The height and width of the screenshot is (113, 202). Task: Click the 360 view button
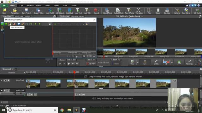(179, 62)
